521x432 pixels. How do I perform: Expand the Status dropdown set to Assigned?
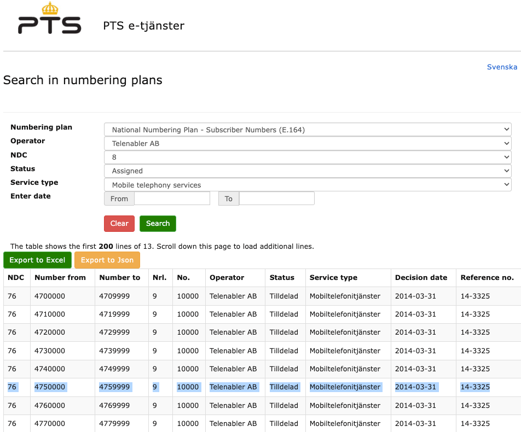pyautogui.click(x=307, y=171)
